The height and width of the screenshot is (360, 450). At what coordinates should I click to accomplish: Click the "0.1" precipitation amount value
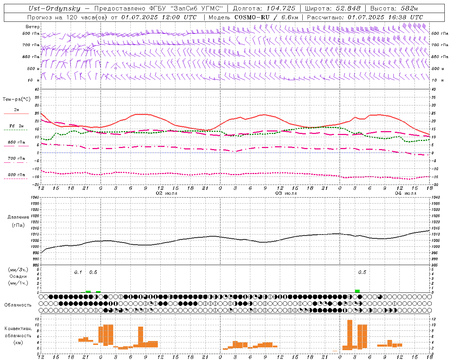tap(78, 272)
